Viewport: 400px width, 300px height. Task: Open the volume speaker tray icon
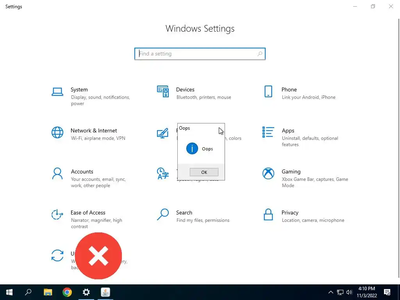(x=349, y=292)
